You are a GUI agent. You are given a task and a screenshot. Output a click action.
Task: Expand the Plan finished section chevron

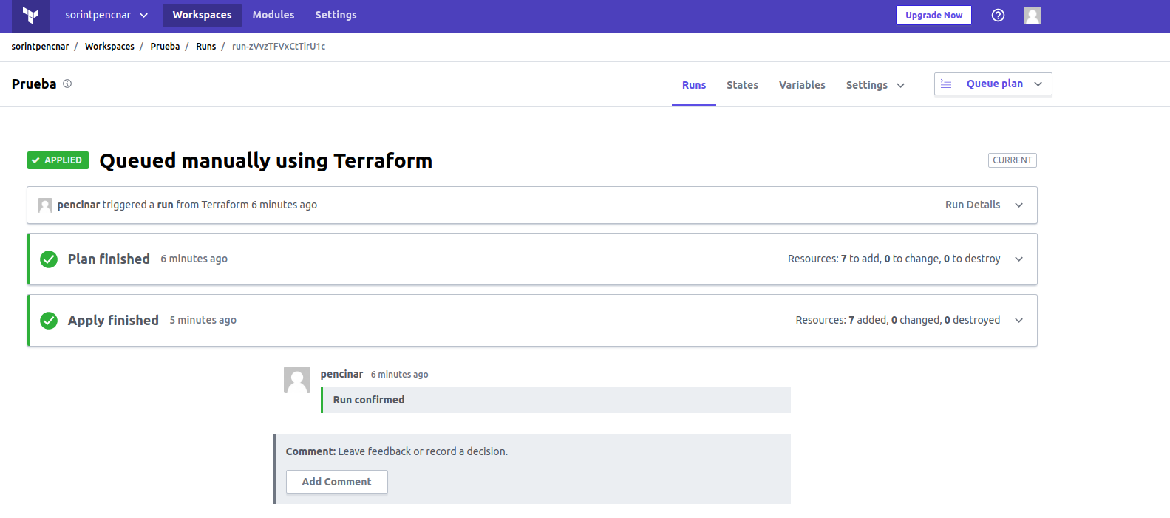1019,259
